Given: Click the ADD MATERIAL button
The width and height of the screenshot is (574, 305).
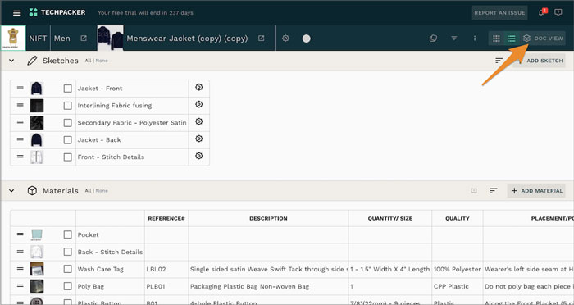Looking at the screenshot, I should (536, 191).
